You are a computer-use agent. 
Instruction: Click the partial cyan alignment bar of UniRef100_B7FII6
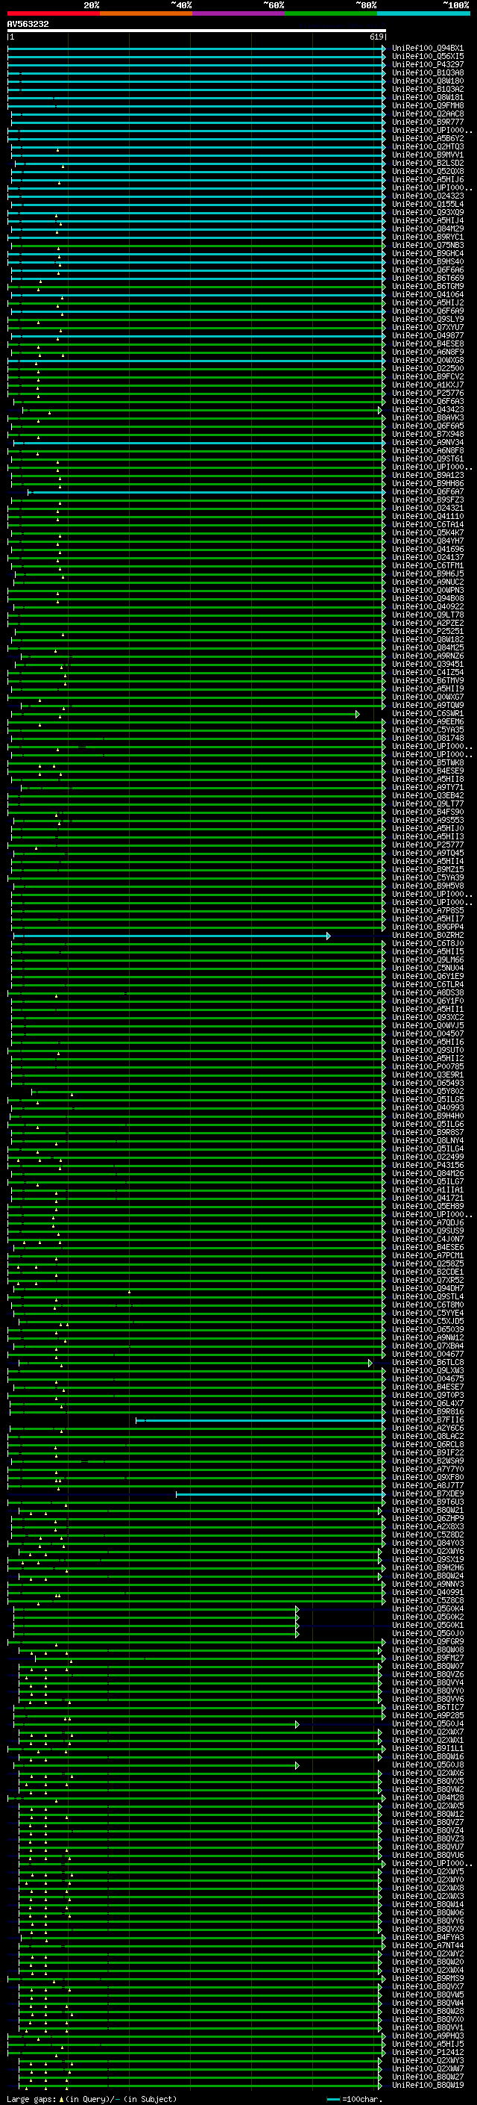pos(261,1421)
